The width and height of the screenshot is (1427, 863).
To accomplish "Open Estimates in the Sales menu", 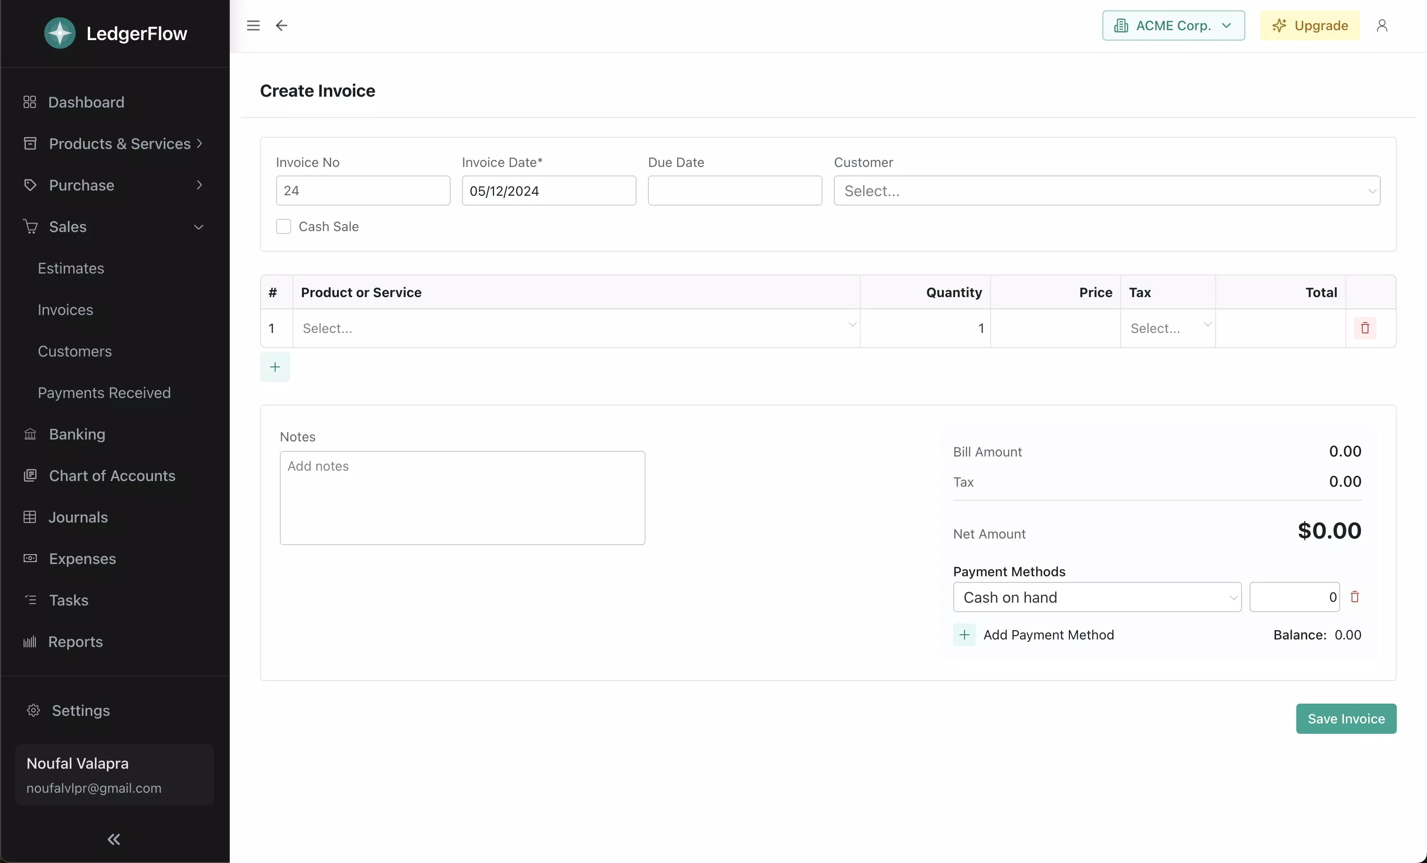I will point(71,268).
